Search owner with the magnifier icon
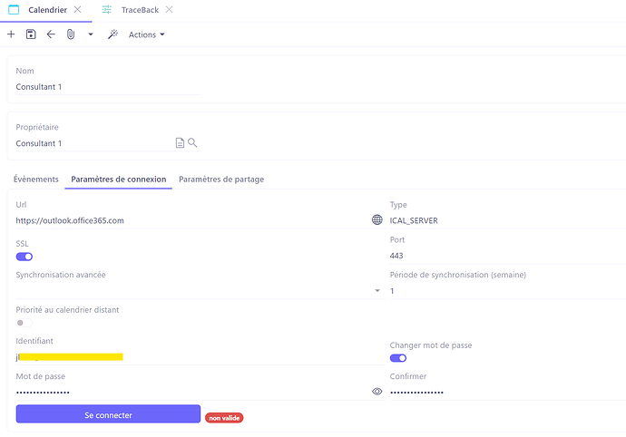The image size is (626, 437). tap(192, 142)
